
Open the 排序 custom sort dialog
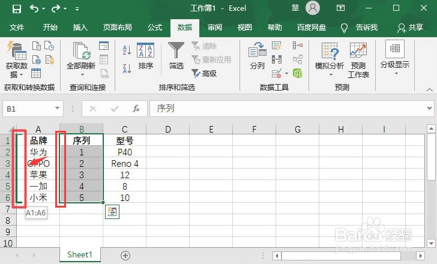click(145, 56)
